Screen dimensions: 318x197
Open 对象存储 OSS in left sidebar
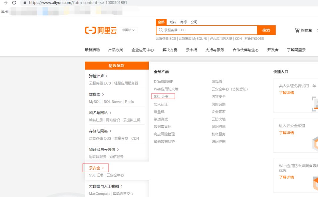pos(100,139)
